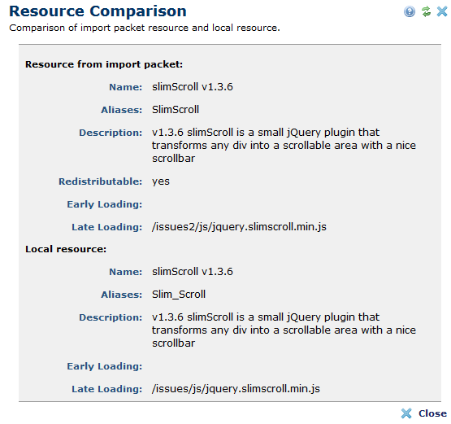This screenshot has width=451, height=424.
Task: Click the Redistributable value yes
Action: point(161,181)
